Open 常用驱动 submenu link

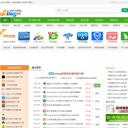tap(106, 25)
